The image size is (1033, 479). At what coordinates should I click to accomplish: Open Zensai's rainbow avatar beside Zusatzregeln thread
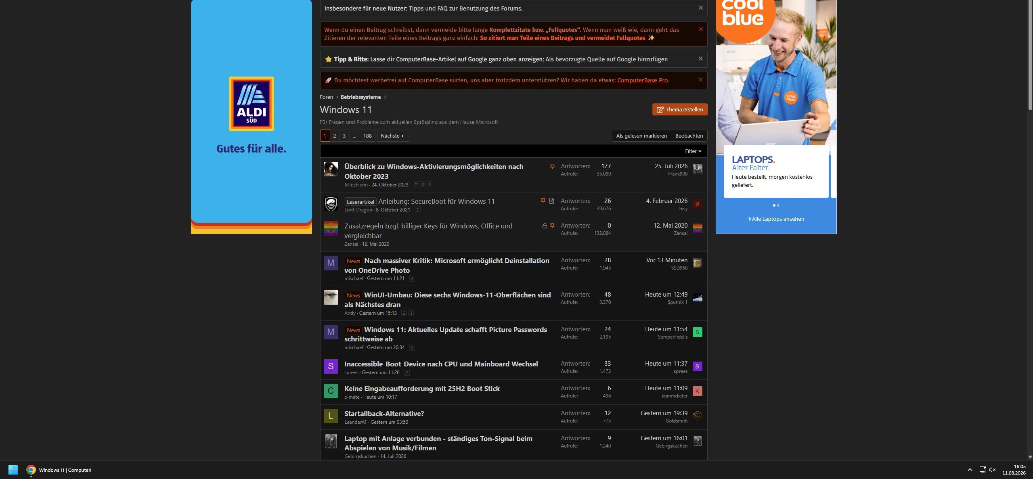331,228
